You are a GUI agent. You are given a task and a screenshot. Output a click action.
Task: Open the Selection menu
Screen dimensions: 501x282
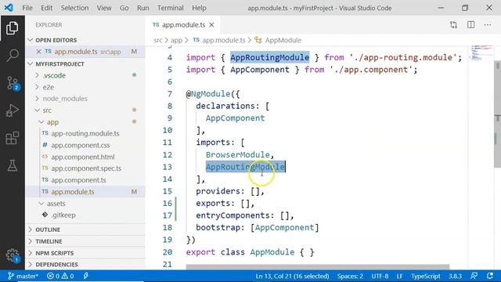coord(74,8)
